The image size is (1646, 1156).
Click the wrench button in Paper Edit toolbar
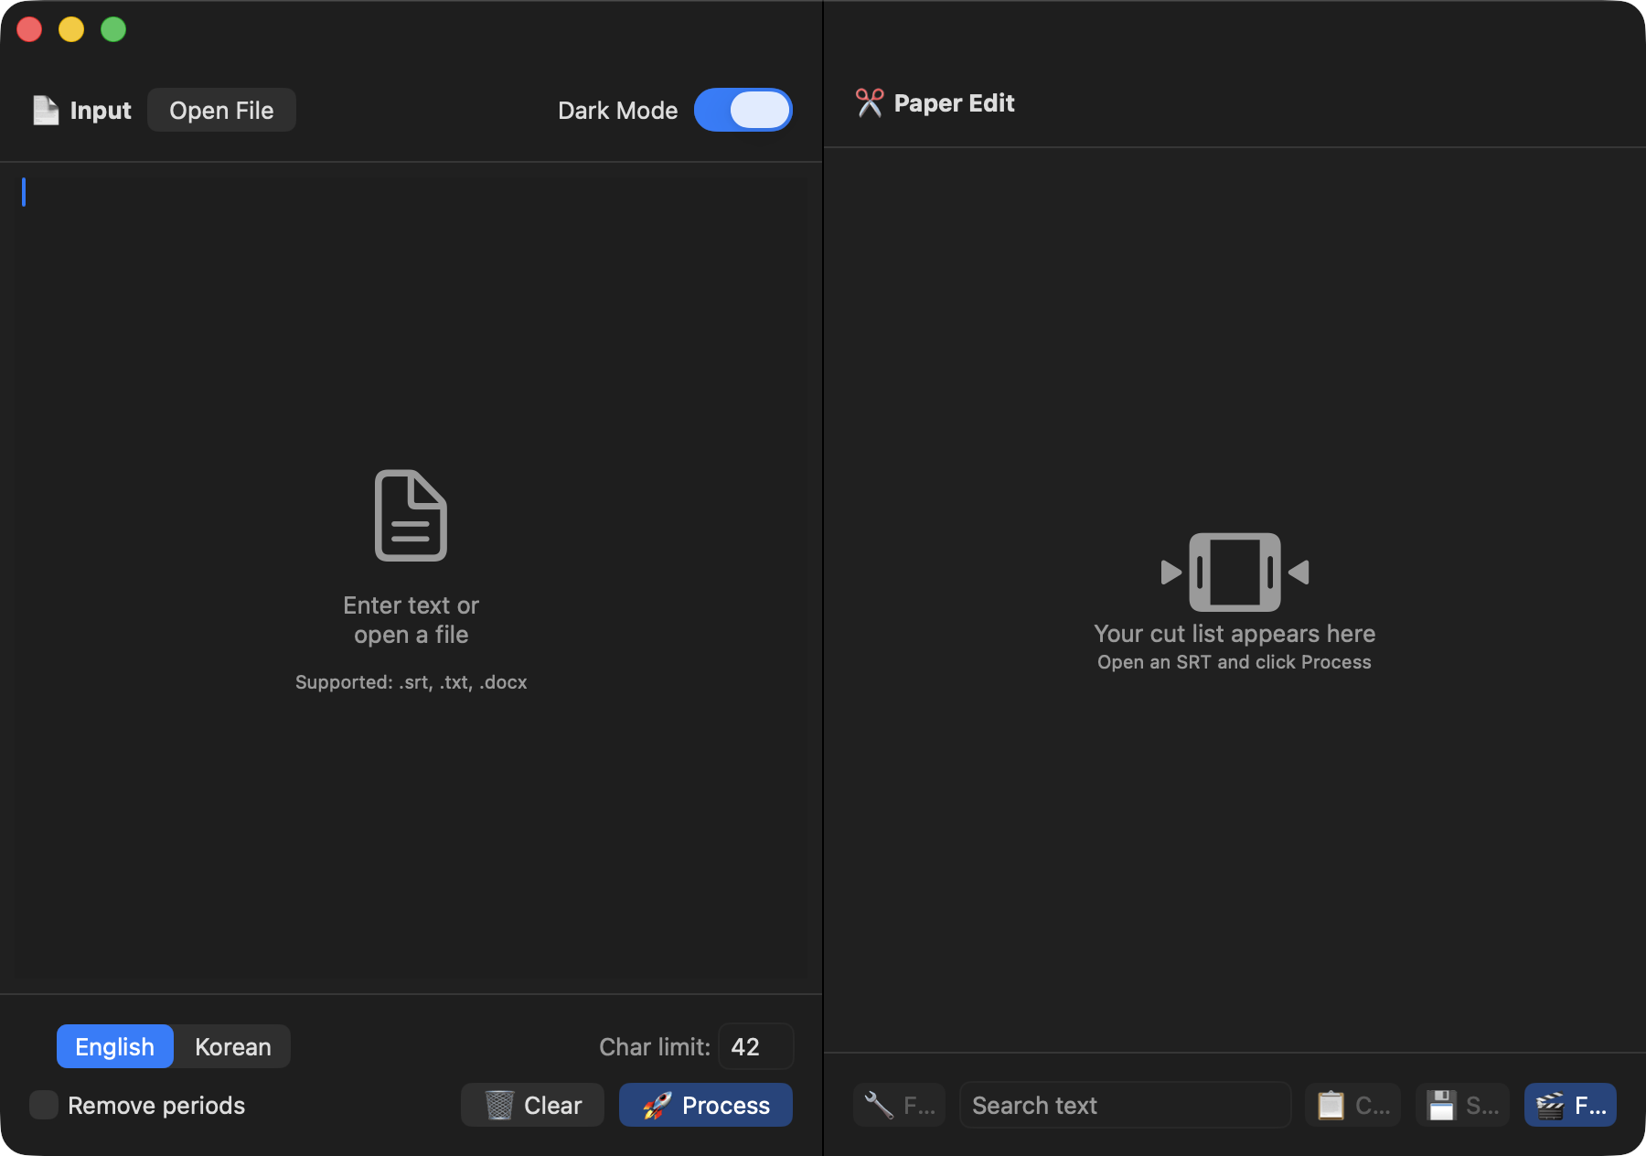tap(899, 1105)
